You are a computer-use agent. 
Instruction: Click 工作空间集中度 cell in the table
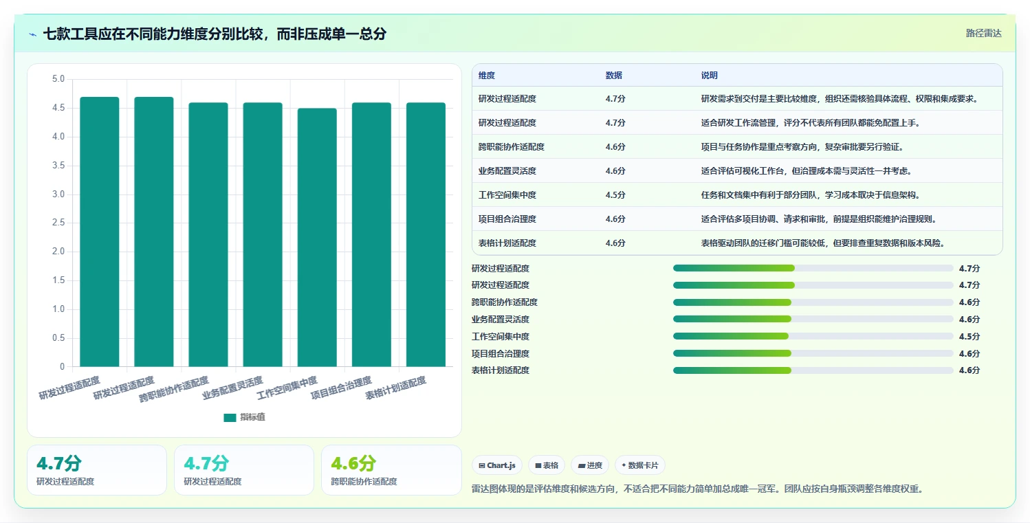[507, 195]
